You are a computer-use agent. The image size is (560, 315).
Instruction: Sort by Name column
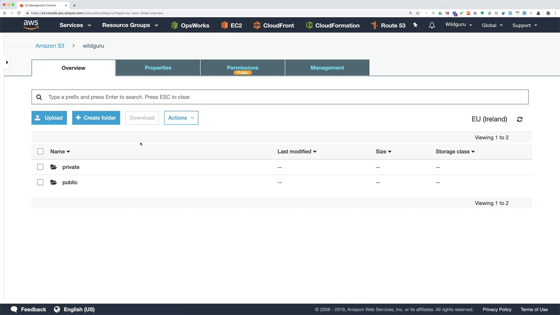click(60, 151)
